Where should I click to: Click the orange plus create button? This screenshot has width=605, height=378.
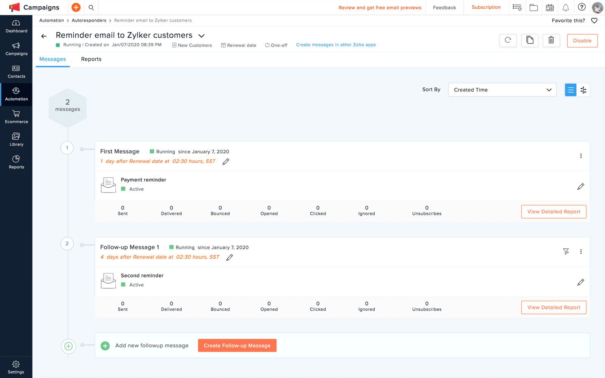tap(76, 7)
